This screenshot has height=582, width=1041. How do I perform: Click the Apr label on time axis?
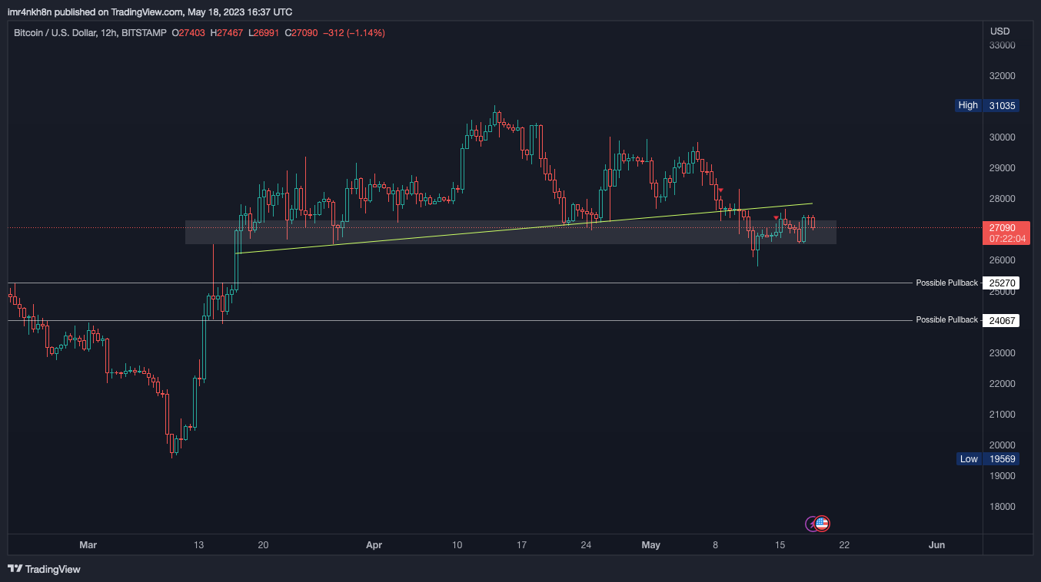[374, 545]
